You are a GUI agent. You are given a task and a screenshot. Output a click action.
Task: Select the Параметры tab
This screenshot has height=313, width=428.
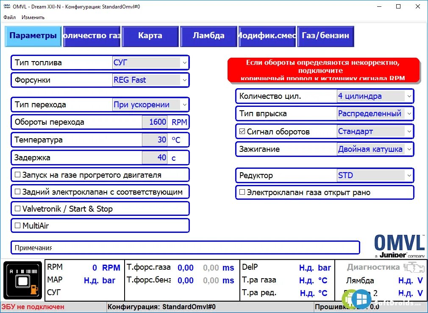point(33,36)
